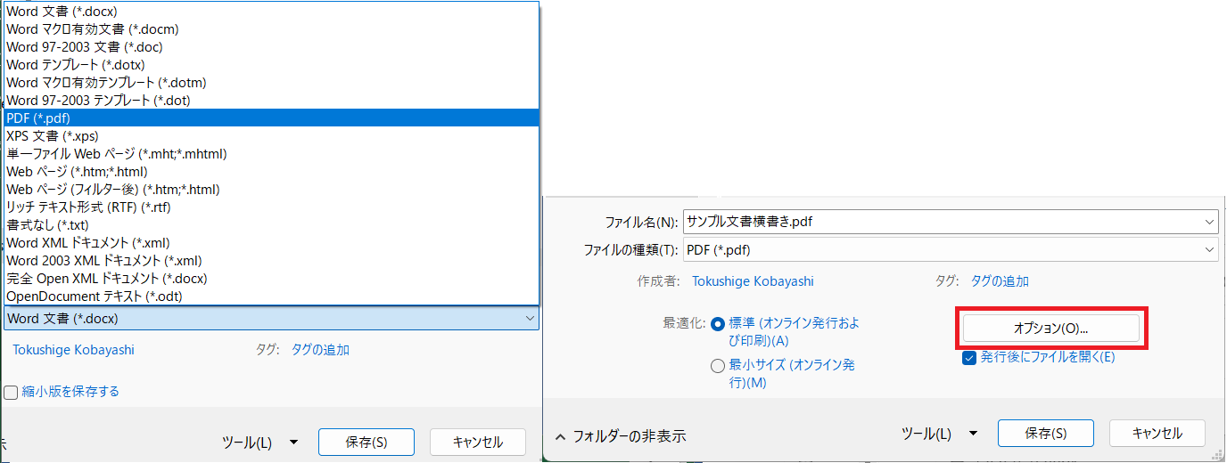Choose XPS 文書 (*.xps) format option

[x=52, y=135]
